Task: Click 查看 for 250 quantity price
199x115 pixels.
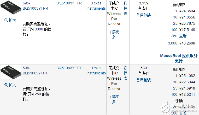Action: click(x=183, y=36)
